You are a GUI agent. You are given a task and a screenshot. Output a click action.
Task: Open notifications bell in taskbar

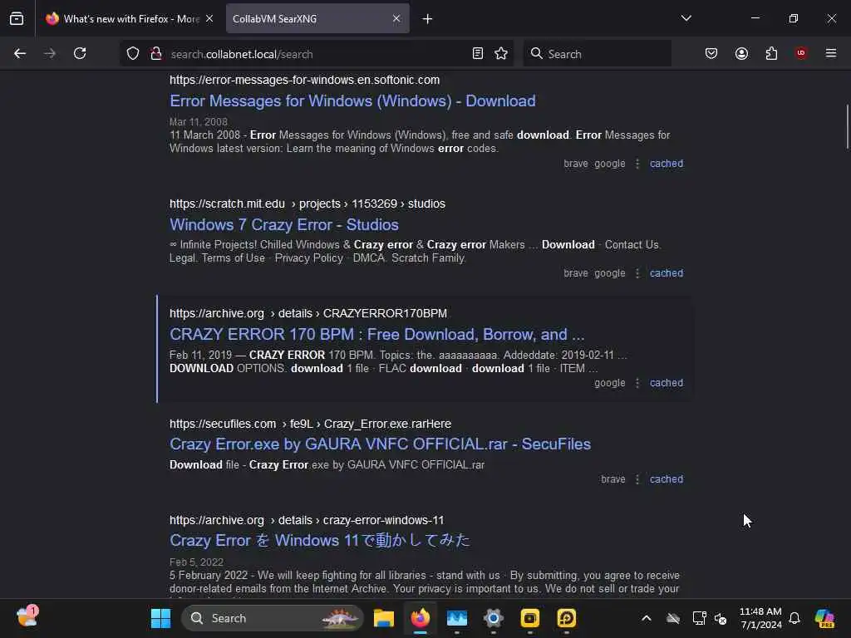tap(794, 618)
